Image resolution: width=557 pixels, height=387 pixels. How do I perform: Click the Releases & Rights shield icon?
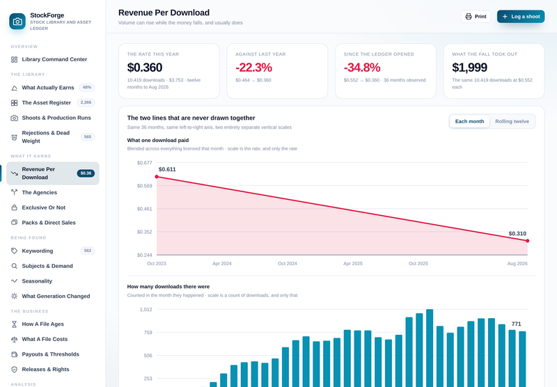tap(14, 370)
